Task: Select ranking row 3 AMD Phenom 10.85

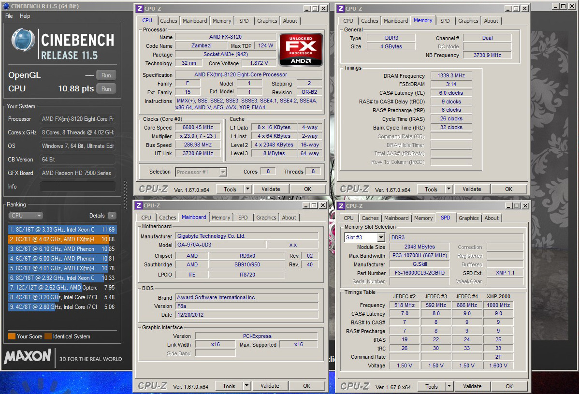Action: coord(62,249)
